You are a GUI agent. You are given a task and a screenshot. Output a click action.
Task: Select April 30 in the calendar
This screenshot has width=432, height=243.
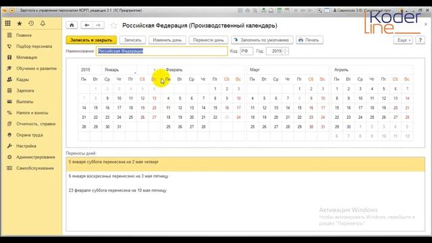point(348,127)
